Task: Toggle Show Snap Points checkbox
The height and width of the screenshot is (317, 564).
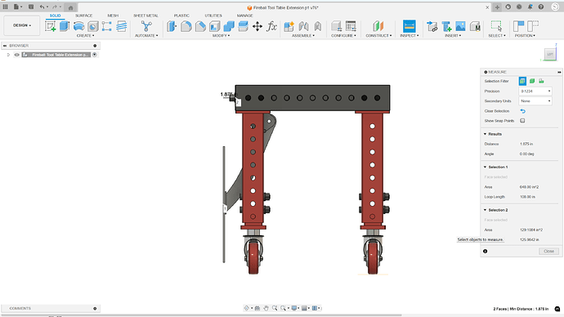Action: point(522,121)
